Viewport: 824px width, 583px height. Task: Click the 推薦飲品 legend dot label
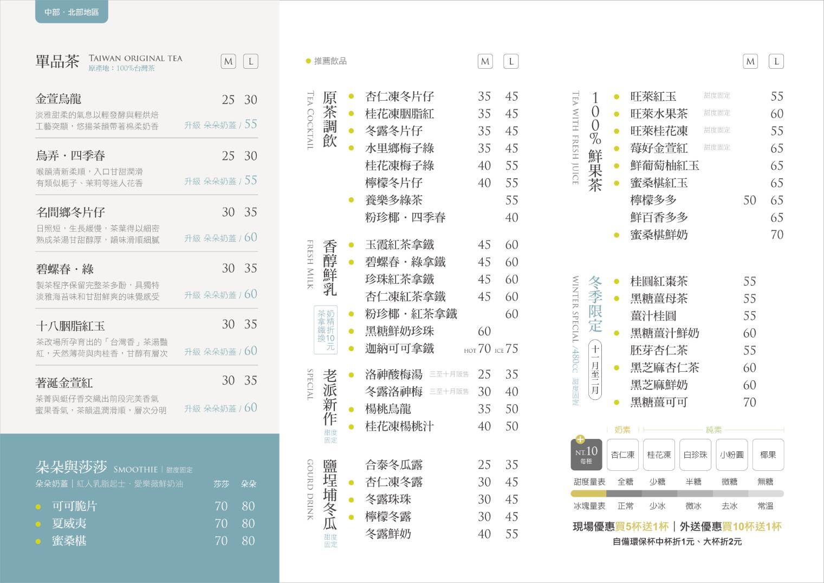[326, 61]
